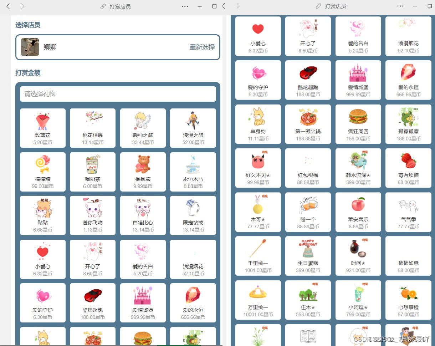Go forward in right window
The width and height of the screenshot is (435, 346).
point(238,6)
